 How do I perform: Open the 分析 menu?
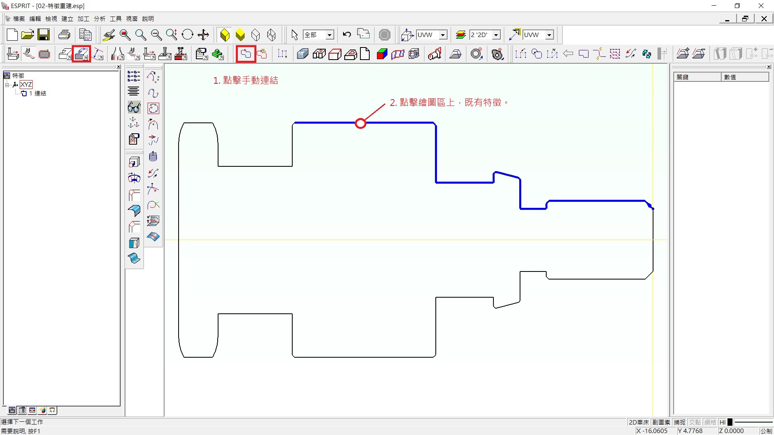(99, 19)
